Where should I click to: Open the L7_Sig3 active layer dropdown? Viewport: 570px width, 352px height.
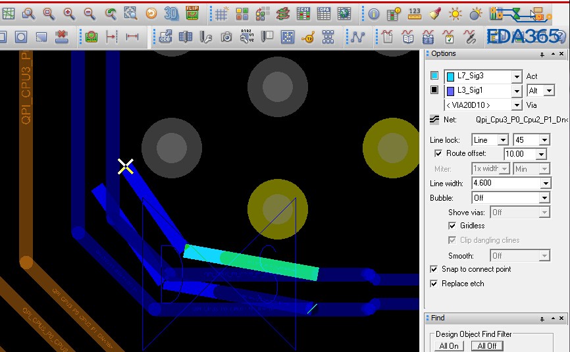pos(517,76)
